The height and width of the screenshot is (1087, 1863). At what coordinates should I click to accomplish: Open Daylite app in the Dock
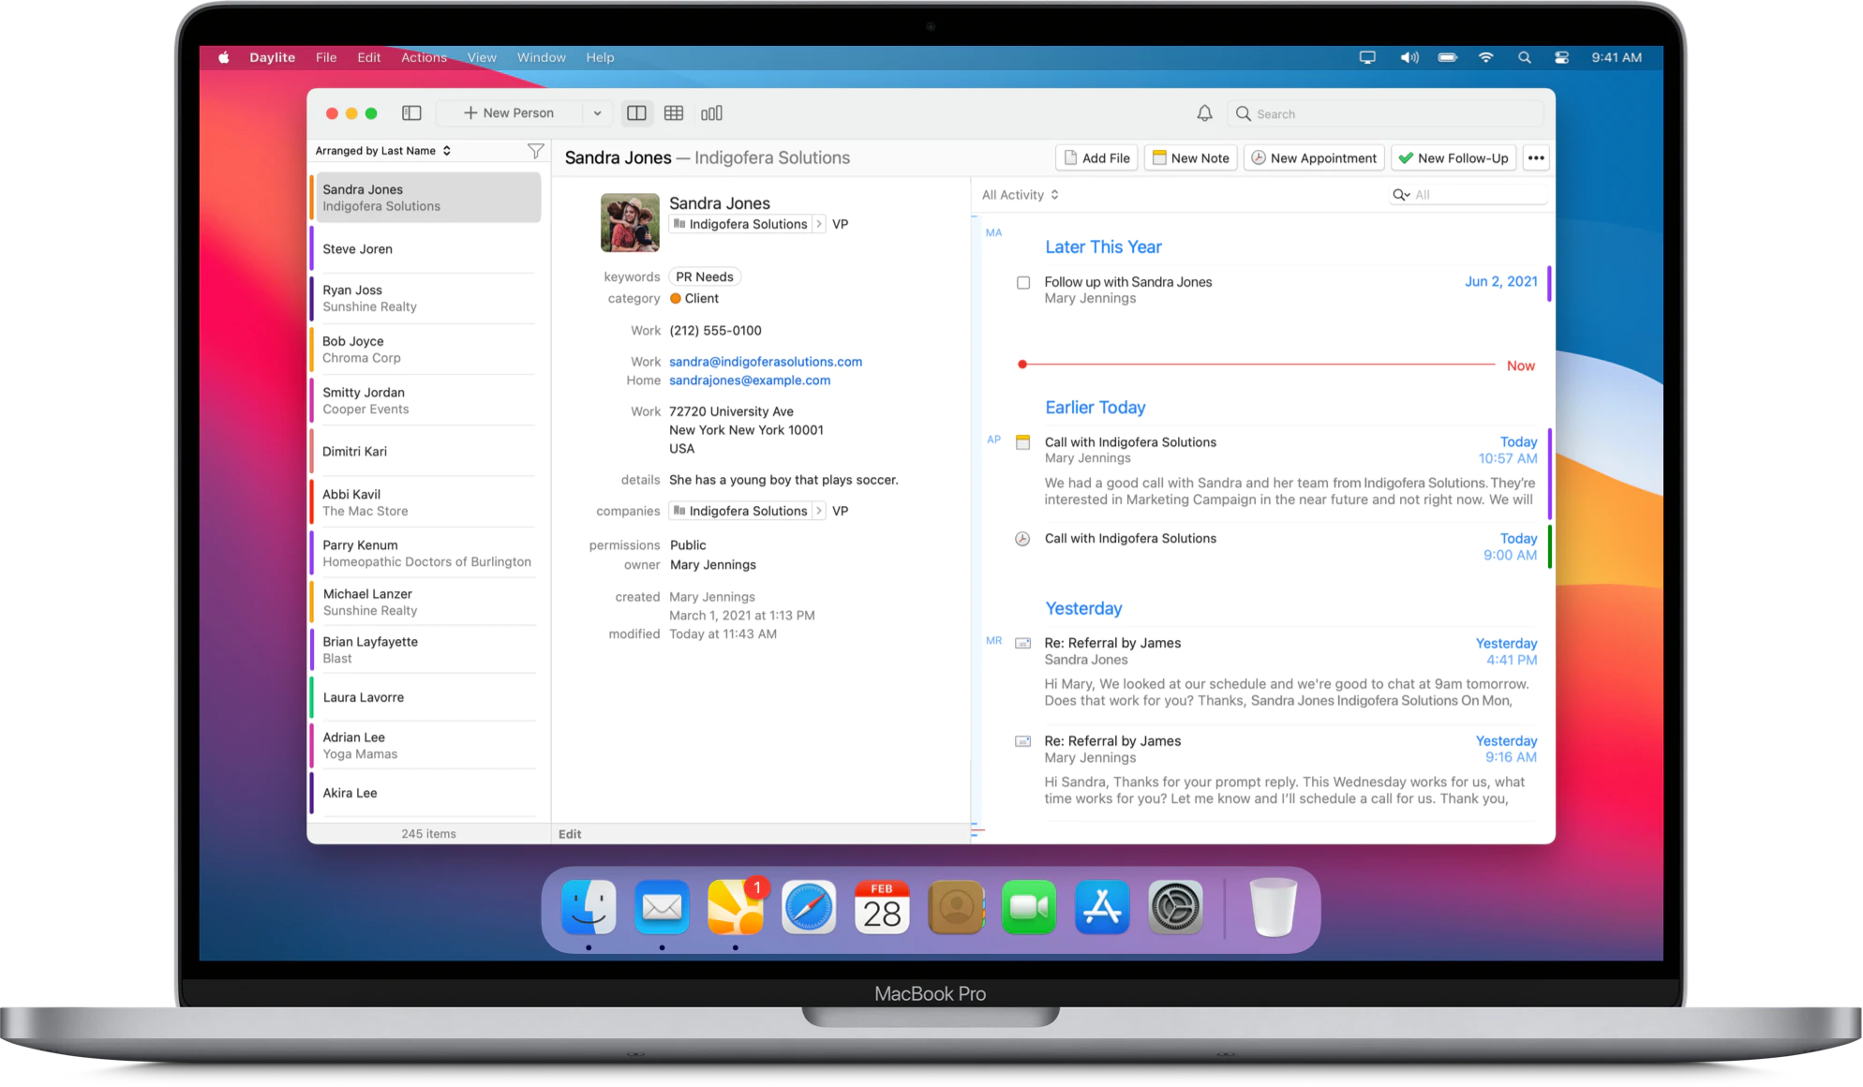735,907
